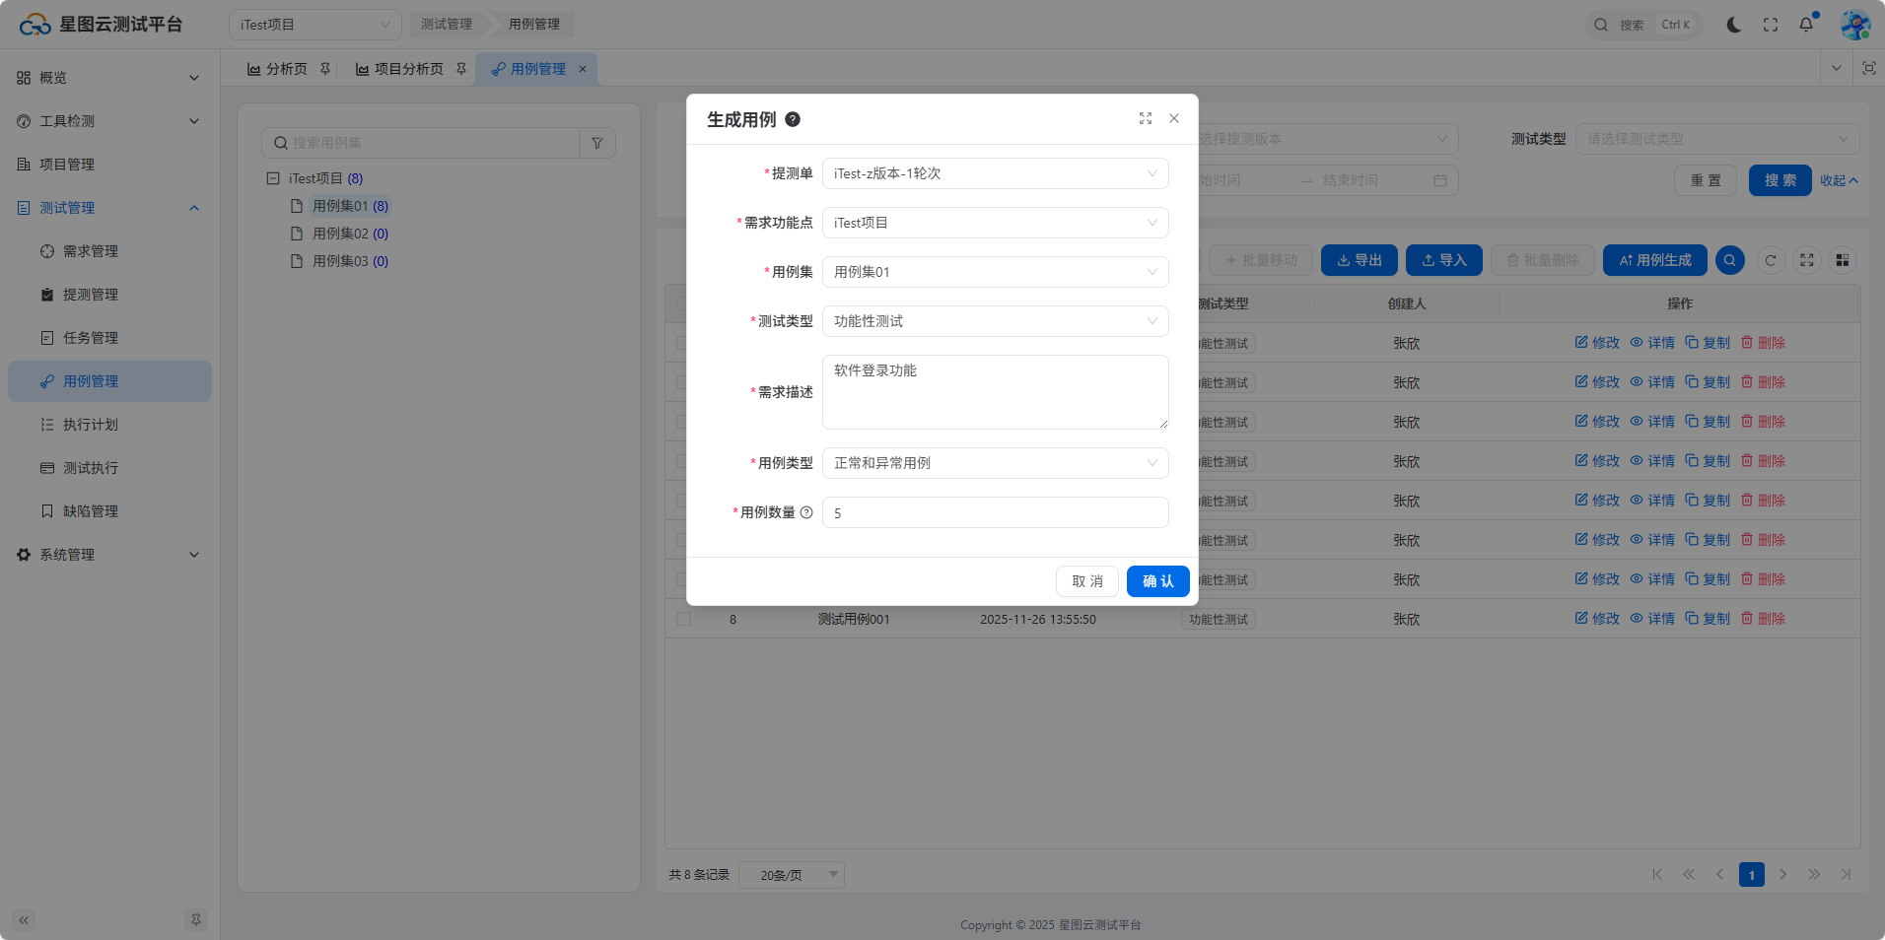
Task: Toggle dark mode with the moon icon
Action: click(x=1733, y=25)
